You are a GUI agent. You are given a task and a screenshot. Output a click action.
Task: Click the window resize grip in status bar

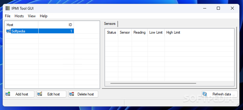[238, 105]
